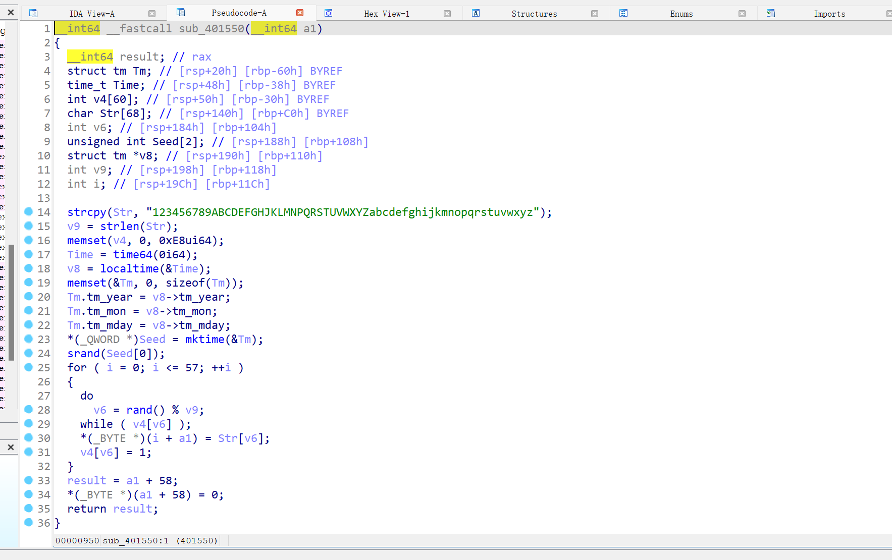Screen dimensions: 892x560
Task: Click the strlen function call
Action: [x=119, y=226]
